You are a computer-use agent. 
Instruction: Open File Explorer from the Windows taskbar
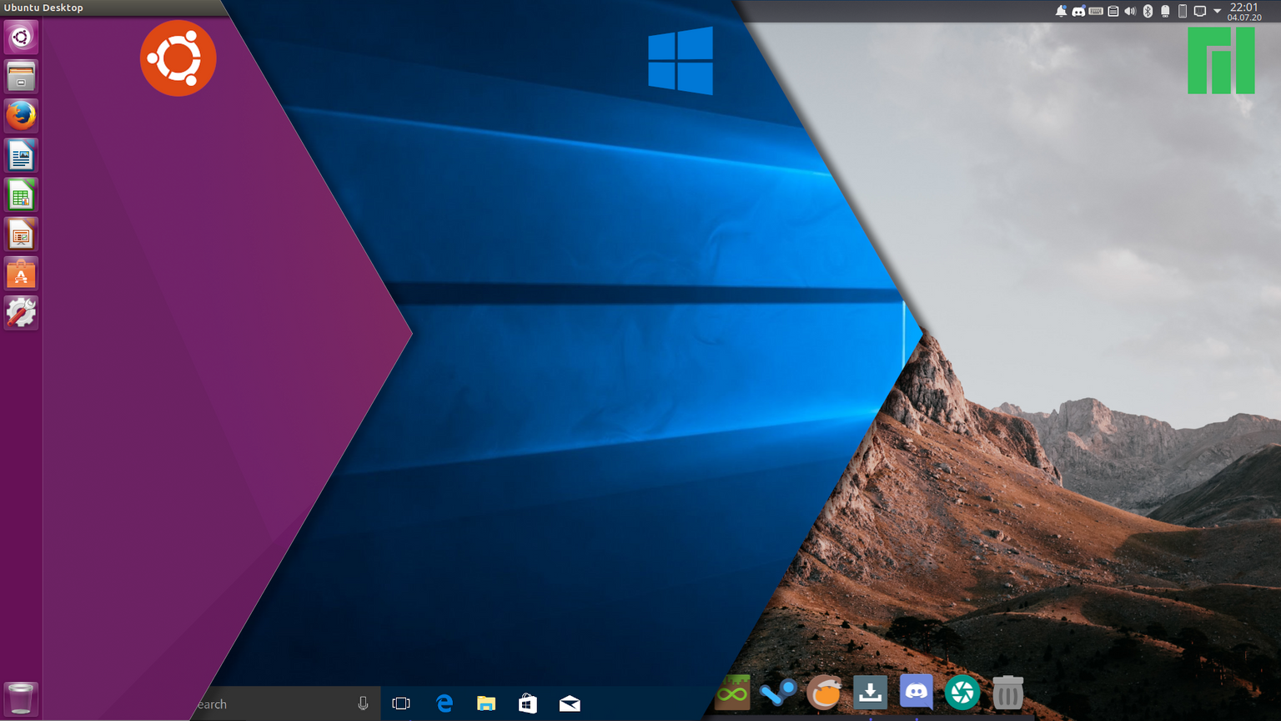[486, 703]
